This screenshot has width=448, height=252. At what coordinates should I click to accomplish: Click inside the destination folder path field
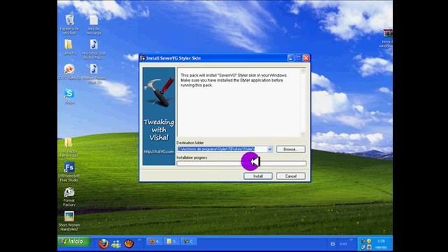click(222, 149)
